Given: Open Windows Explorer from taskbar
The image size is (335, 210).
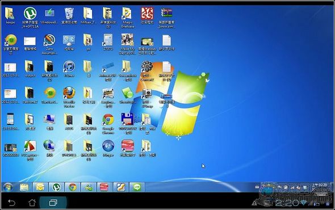Looking at the screenshot, I should click(24, 187).
